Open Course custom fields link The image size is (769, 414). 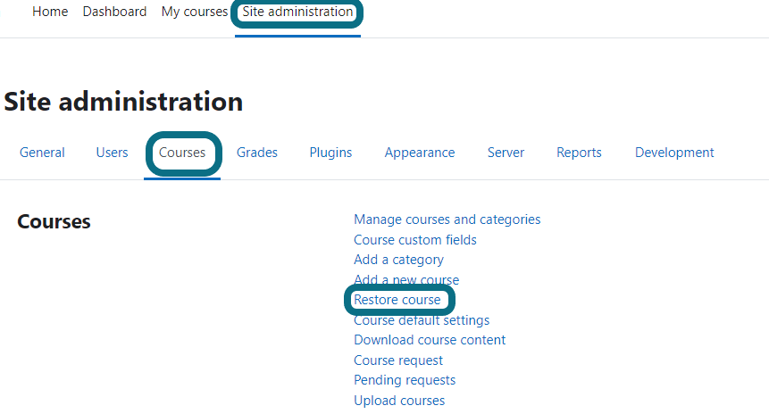(x=415, y=240)
